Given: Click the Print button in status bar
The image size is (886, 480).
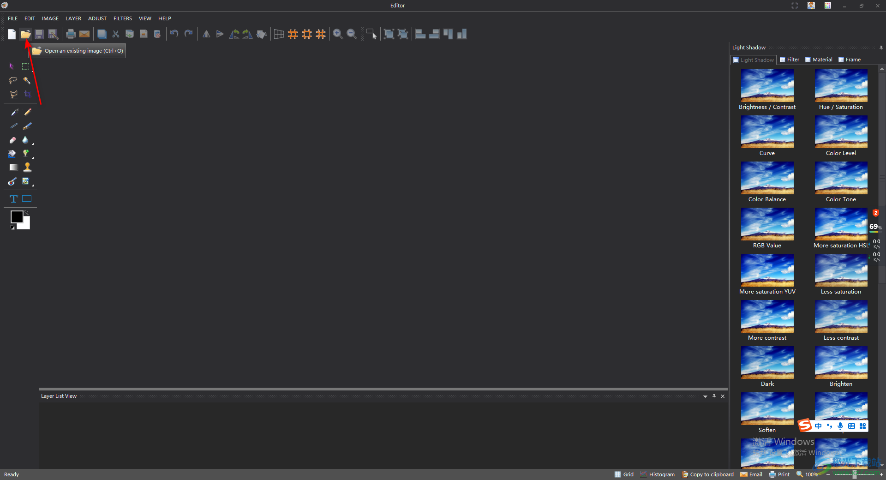Looking at the screenshot, I should [x=779, y=474].
